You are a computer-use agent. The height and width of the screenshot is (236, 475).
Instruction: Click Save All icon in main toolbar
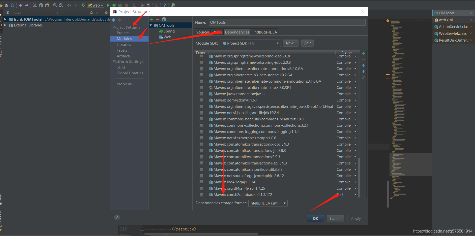point(7,5)
